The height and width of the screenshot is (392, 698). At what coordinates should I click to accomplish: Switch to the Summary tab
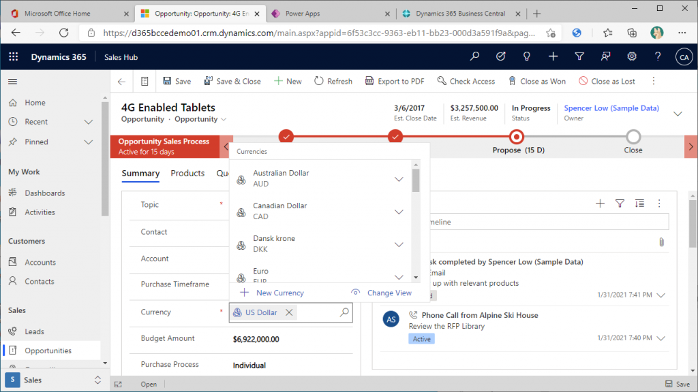click(140, 174)
